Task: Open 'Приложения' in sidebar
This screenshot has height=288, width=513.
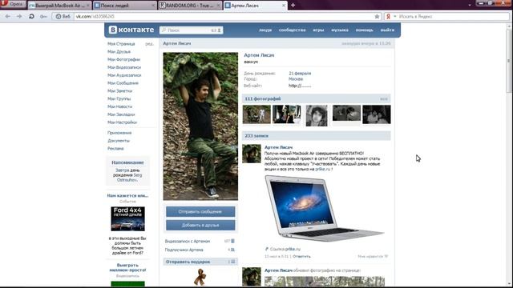Action: (119, 133)
